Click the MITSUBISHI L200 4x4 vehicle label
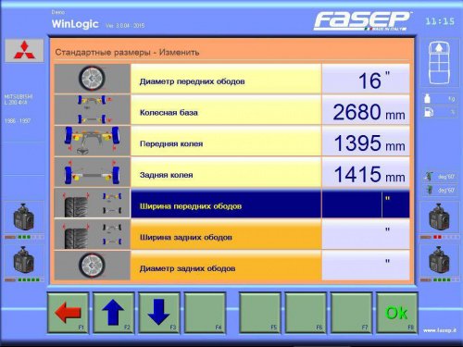This screenshot has width=463, height=347. tap(19, 99)
